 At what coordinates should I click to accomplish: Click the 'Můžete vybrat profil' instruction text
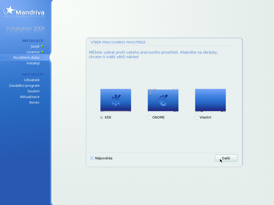coord(153,54)
